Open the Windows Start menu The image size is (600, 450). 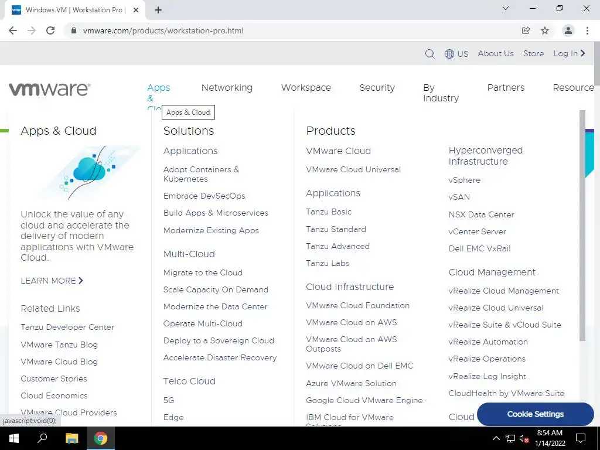coord(14,438)
